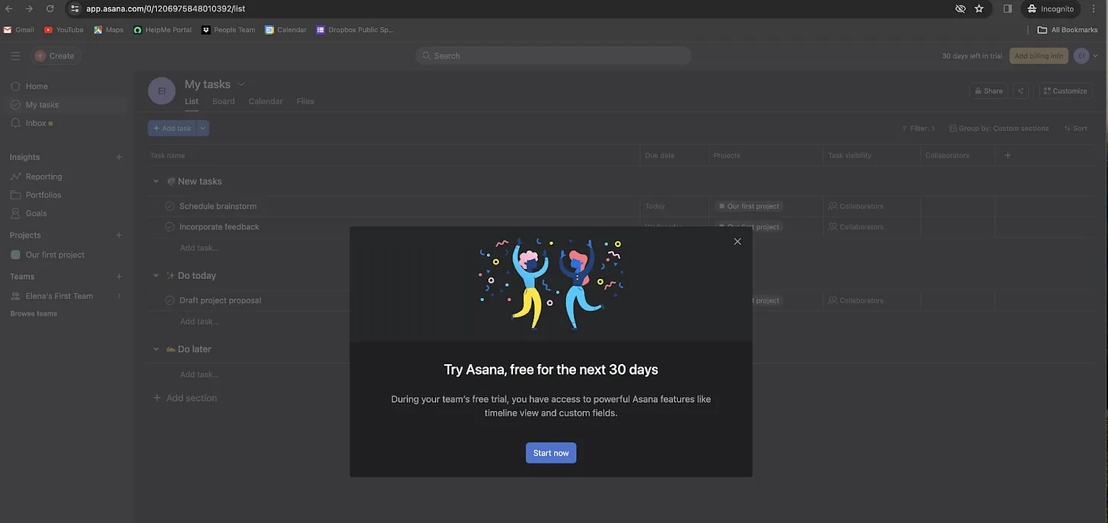Screen dimensions: 1108x523
Task: Switch to the List tab
Action: click(x=191, y=102)
